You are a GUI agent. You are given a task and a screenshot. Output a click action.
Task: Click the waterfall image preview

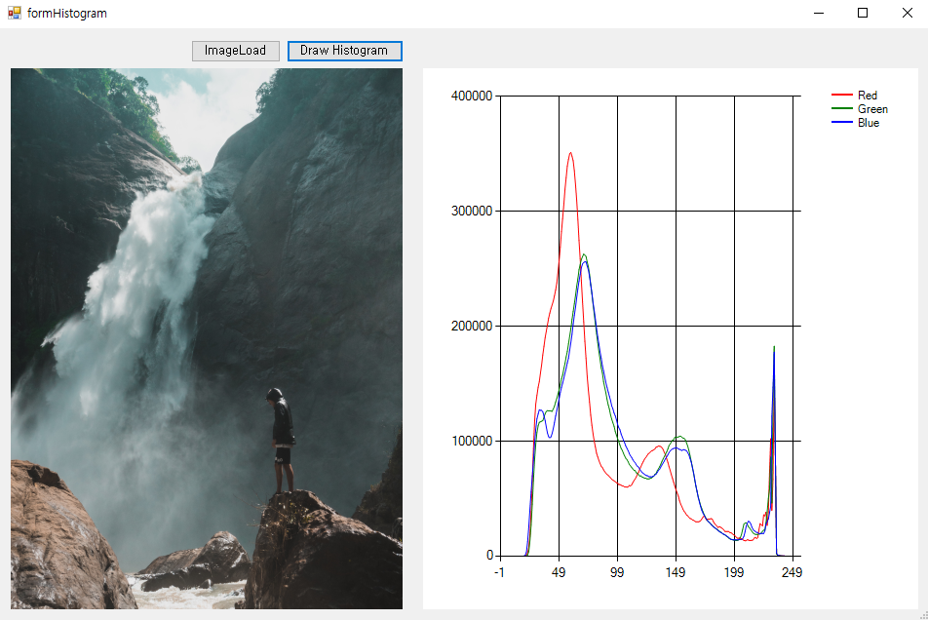[207, 338]
